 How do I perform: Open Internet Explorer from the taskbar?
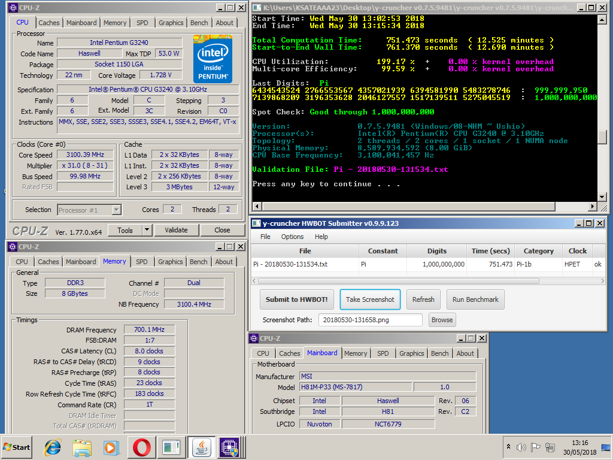click(x=53, y=447)
